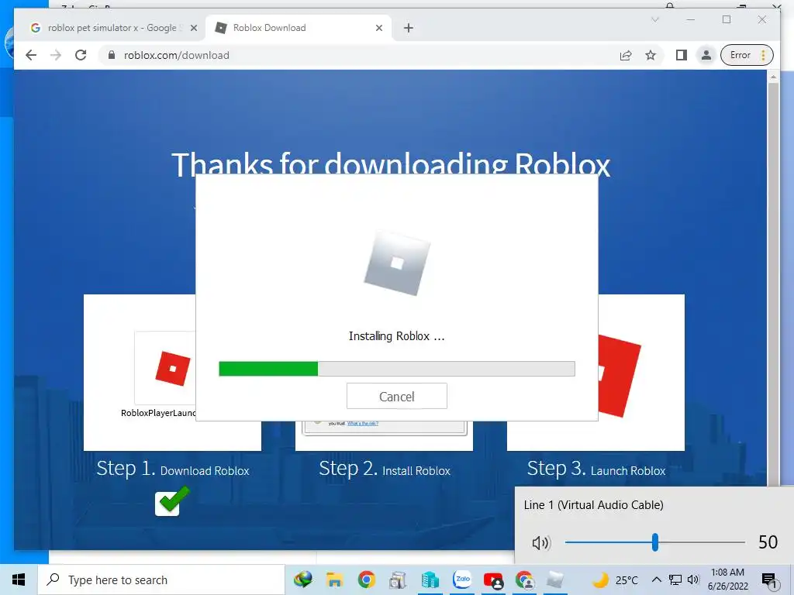Open the Windows Start menu

tap(19, 580)
